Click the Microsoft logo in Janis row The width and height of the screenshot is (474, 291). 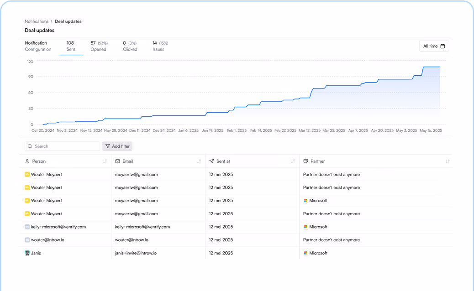pos(305,253)
